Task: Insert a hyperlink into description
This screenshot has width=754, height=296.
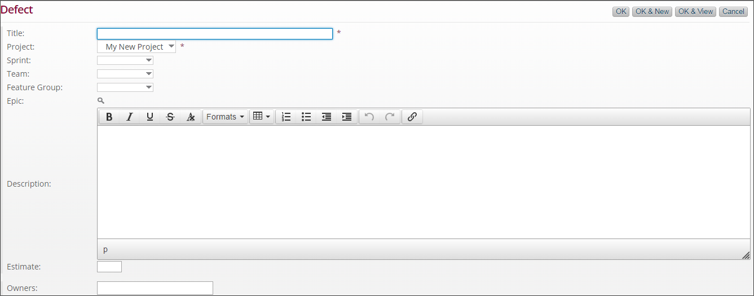Action: click(x=412, y=117)
